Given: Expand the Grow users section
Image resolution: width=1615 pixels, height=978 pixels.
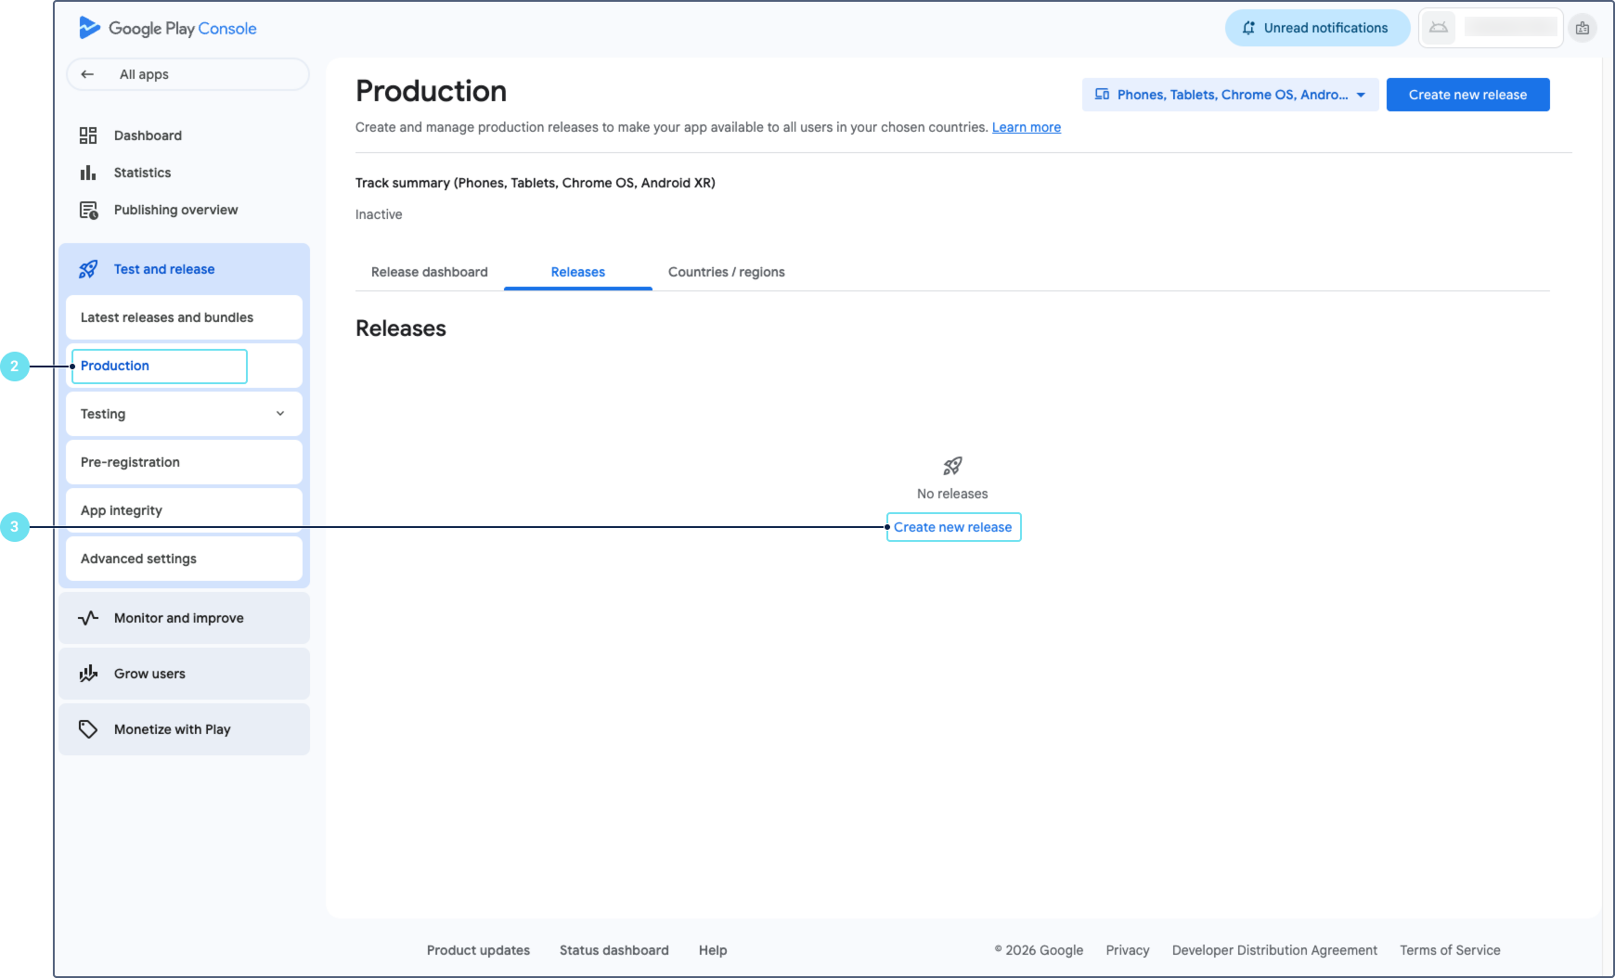Looking at the screenshot, I should tap(184, 674).
